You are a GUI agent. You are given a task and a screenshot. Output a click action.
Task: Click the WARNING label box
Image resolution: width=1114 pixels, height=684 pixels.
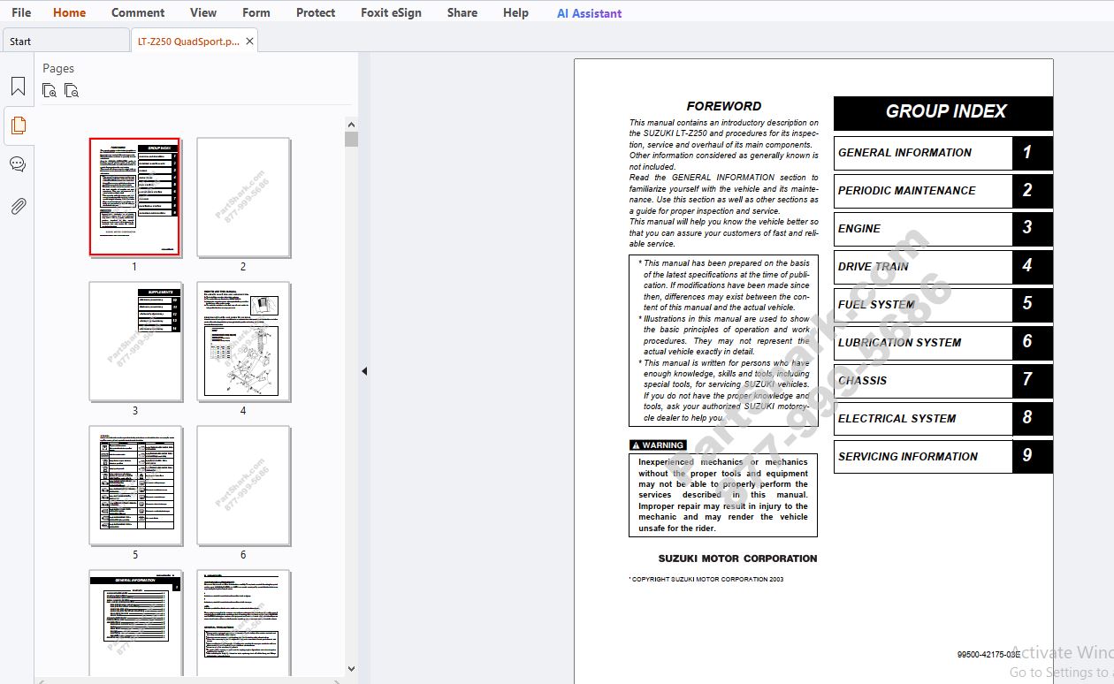point(658,445)
